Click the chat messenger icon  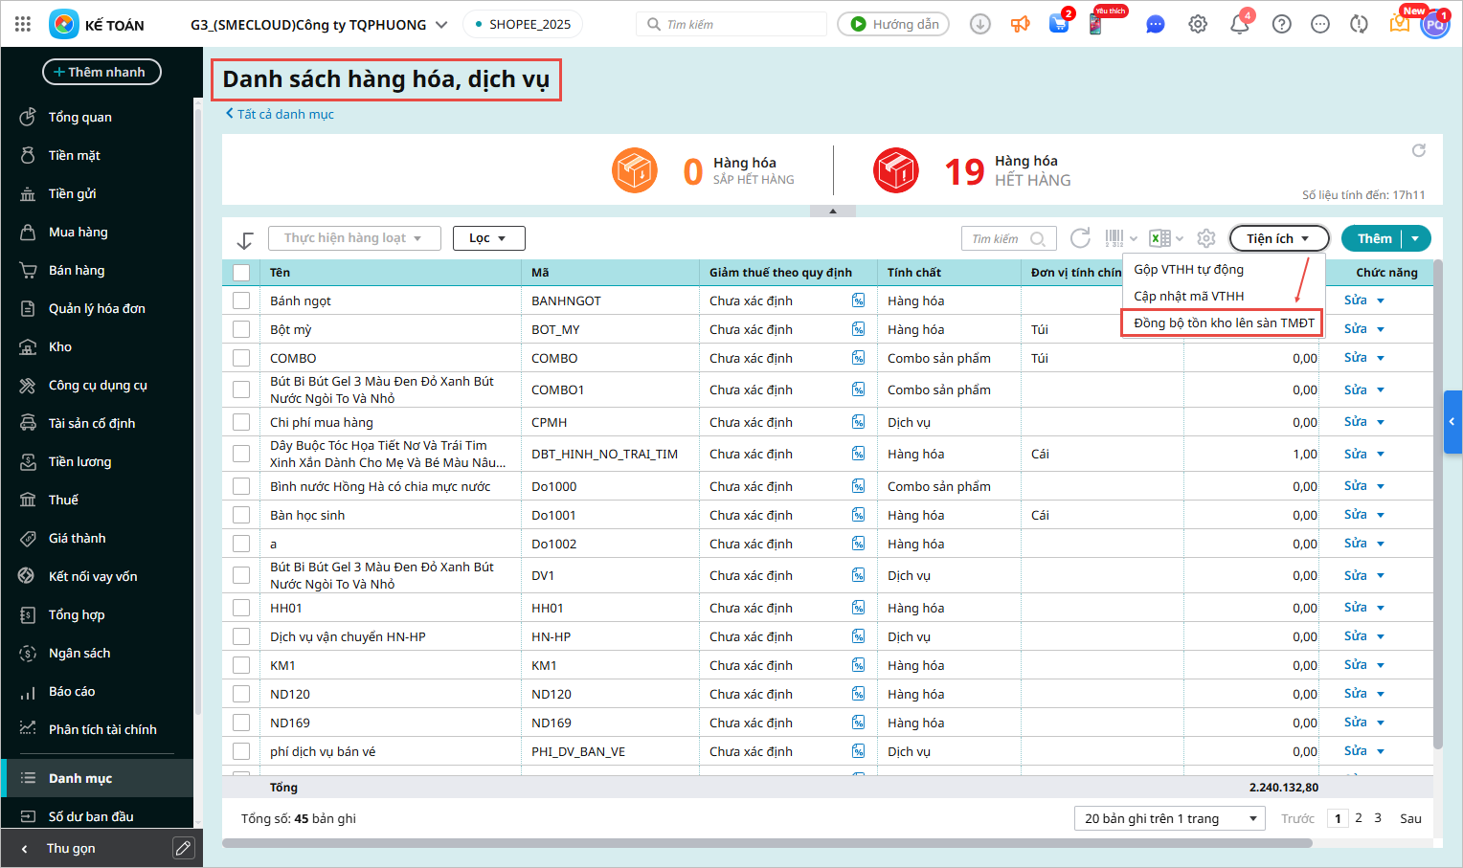1156,24
